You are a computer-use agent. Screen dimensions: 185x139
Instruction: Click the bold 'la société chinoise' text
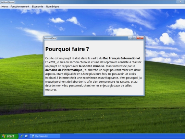pos(92,66)
